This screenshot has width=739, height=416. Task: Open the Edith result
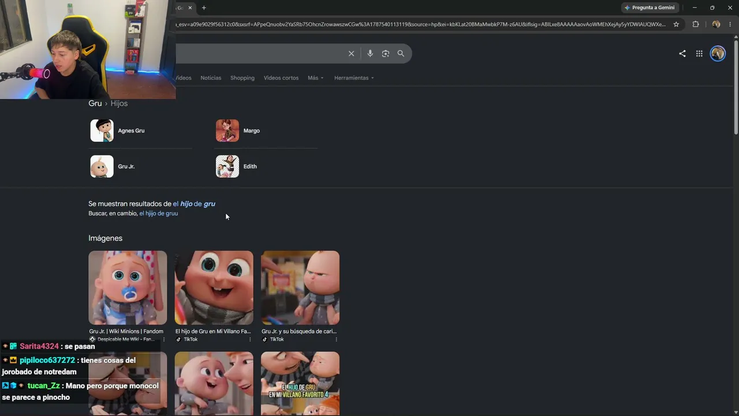coord(266,166)
